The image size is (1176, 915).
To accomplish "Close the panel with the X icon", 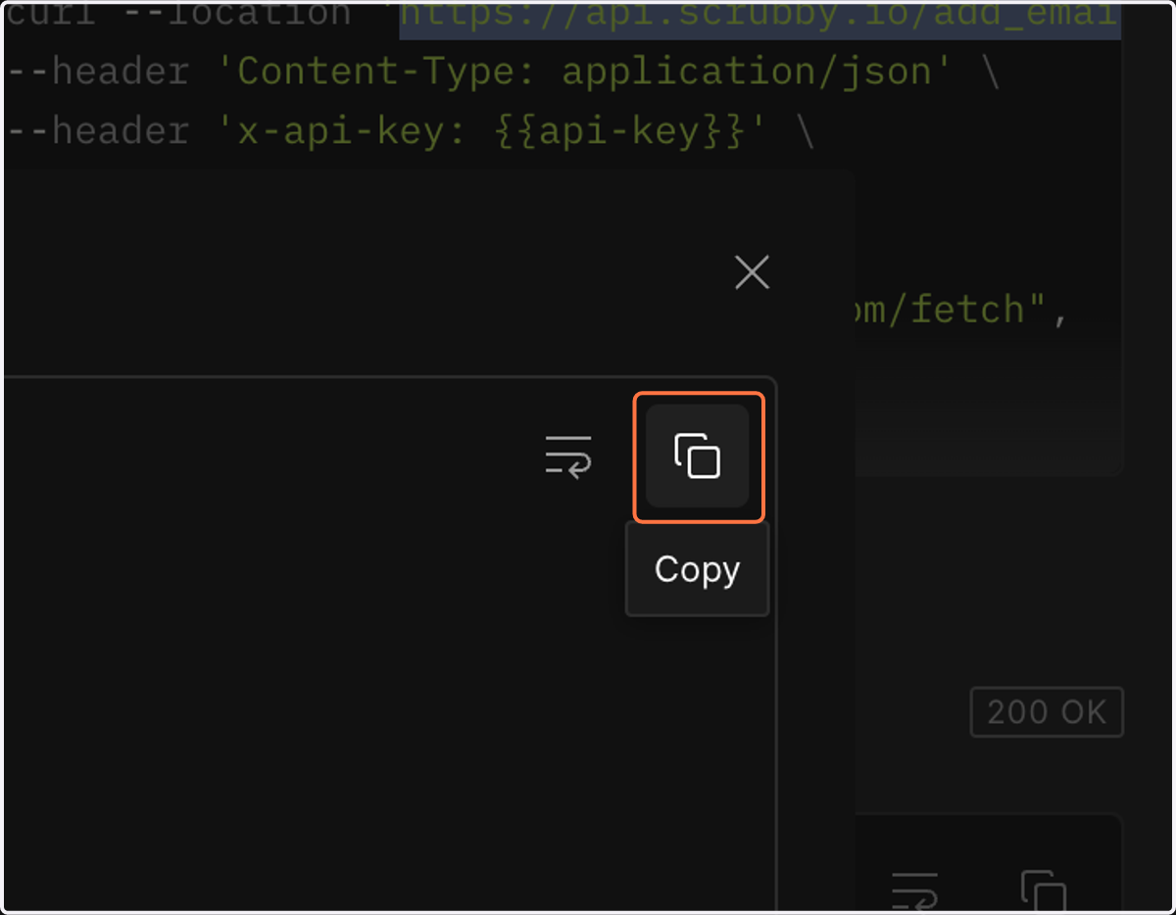I will click(x=752, y=272).
